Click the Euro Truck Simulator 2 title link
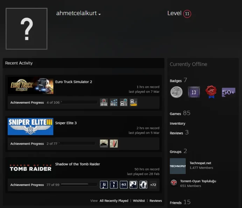Viewport: 242px width, 208px height. point(74,82)
